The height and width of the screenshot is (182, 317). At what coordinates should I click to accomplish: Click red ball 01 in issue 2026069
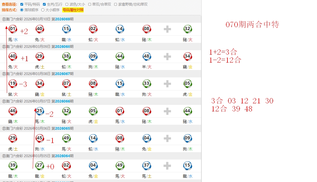[x=13, y=29]
